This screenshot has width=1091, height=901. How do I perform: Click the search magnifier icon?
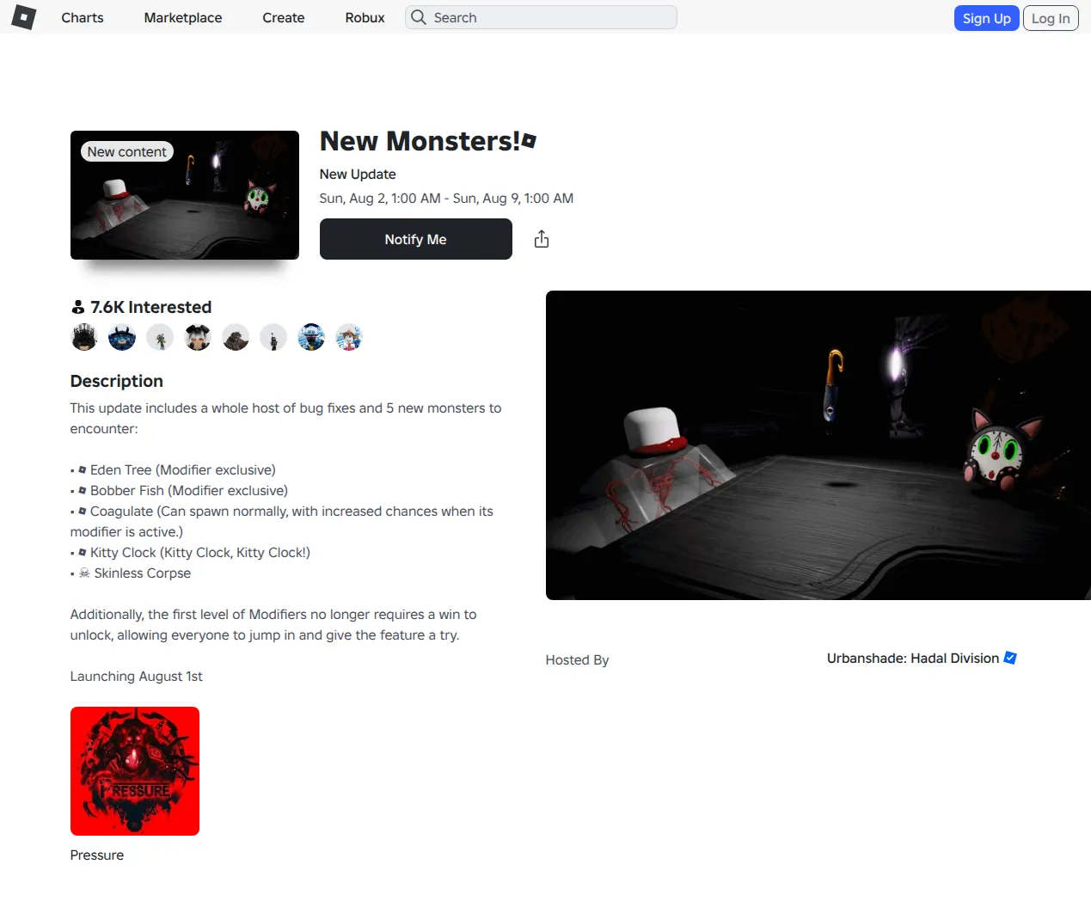click(x=419, y=17)
